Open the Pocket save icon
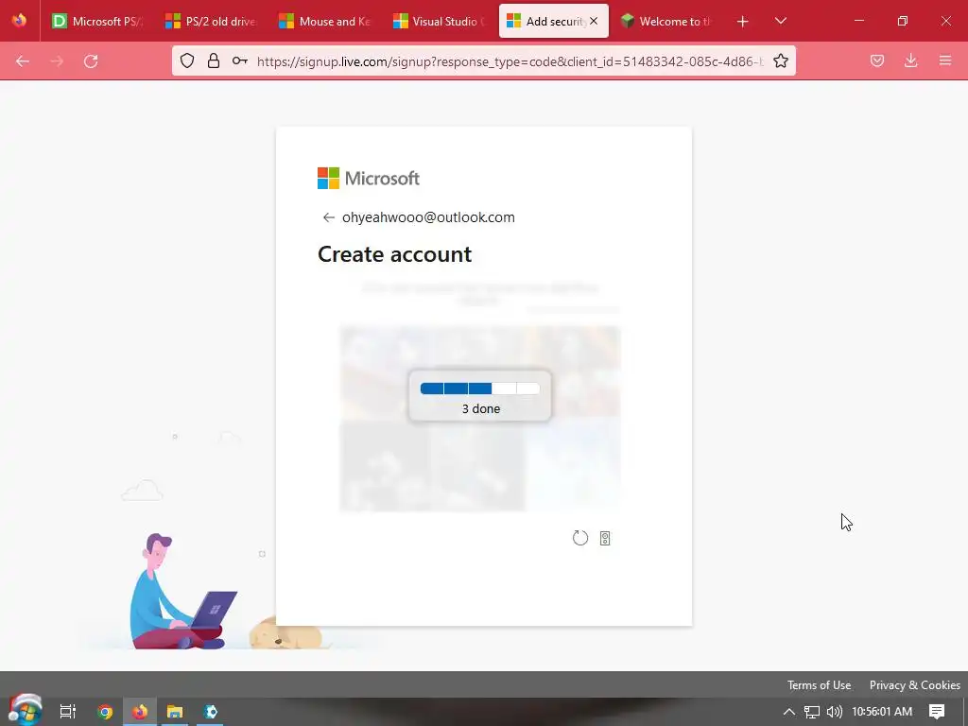This screenshot has height=726, width=968. point(877,60)
